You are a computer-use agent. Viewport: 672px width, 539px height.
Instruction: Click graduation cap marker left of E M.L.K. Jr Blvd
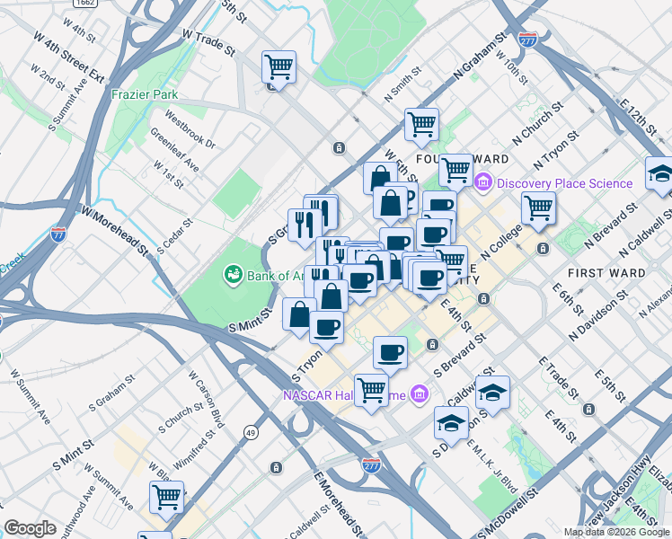pyautogui.click(x=451, y=423)
